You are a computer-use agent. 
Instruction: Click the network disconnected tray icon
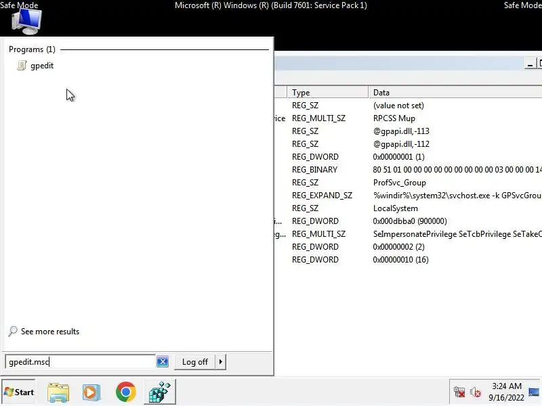459,392
